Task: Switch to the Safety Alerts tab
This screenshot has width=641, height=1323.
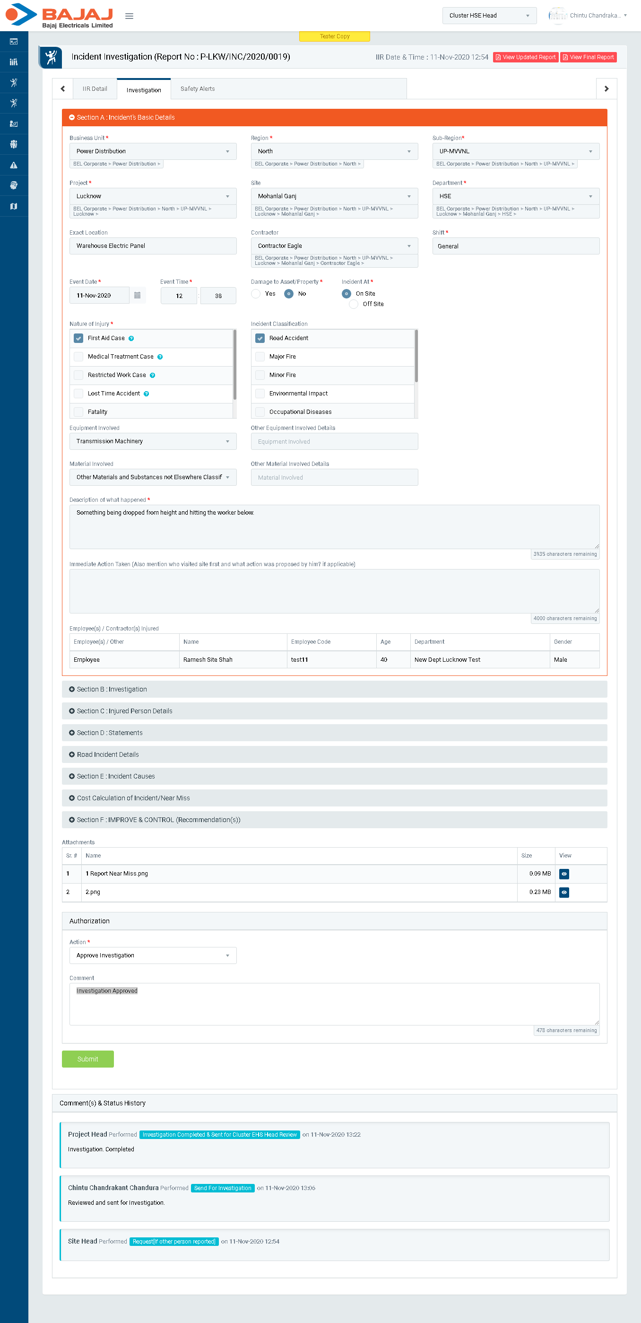Action: click(x=198, y=89)
